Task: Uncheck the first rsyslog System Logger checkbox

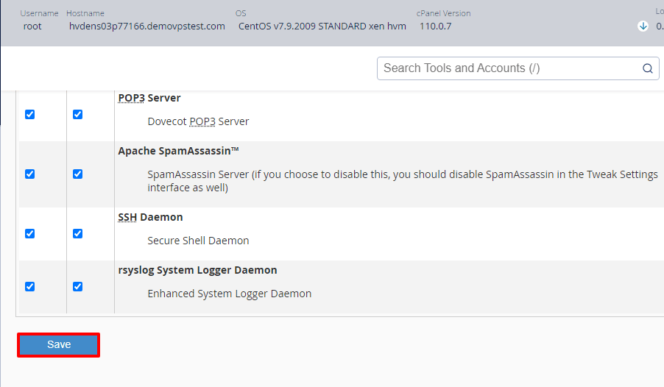Action: point(29,287)
